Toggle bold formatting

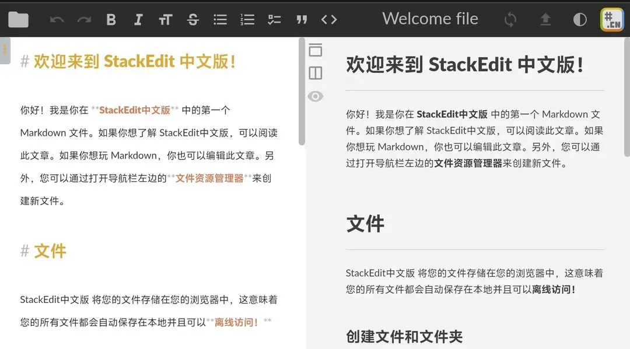pyautogui.click(x=111, y=19)
